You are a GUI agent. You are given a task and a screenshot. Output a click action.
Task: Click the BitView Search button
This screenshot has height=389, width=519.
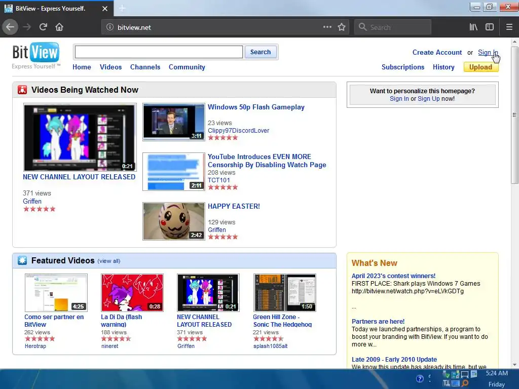click(261, 52)
